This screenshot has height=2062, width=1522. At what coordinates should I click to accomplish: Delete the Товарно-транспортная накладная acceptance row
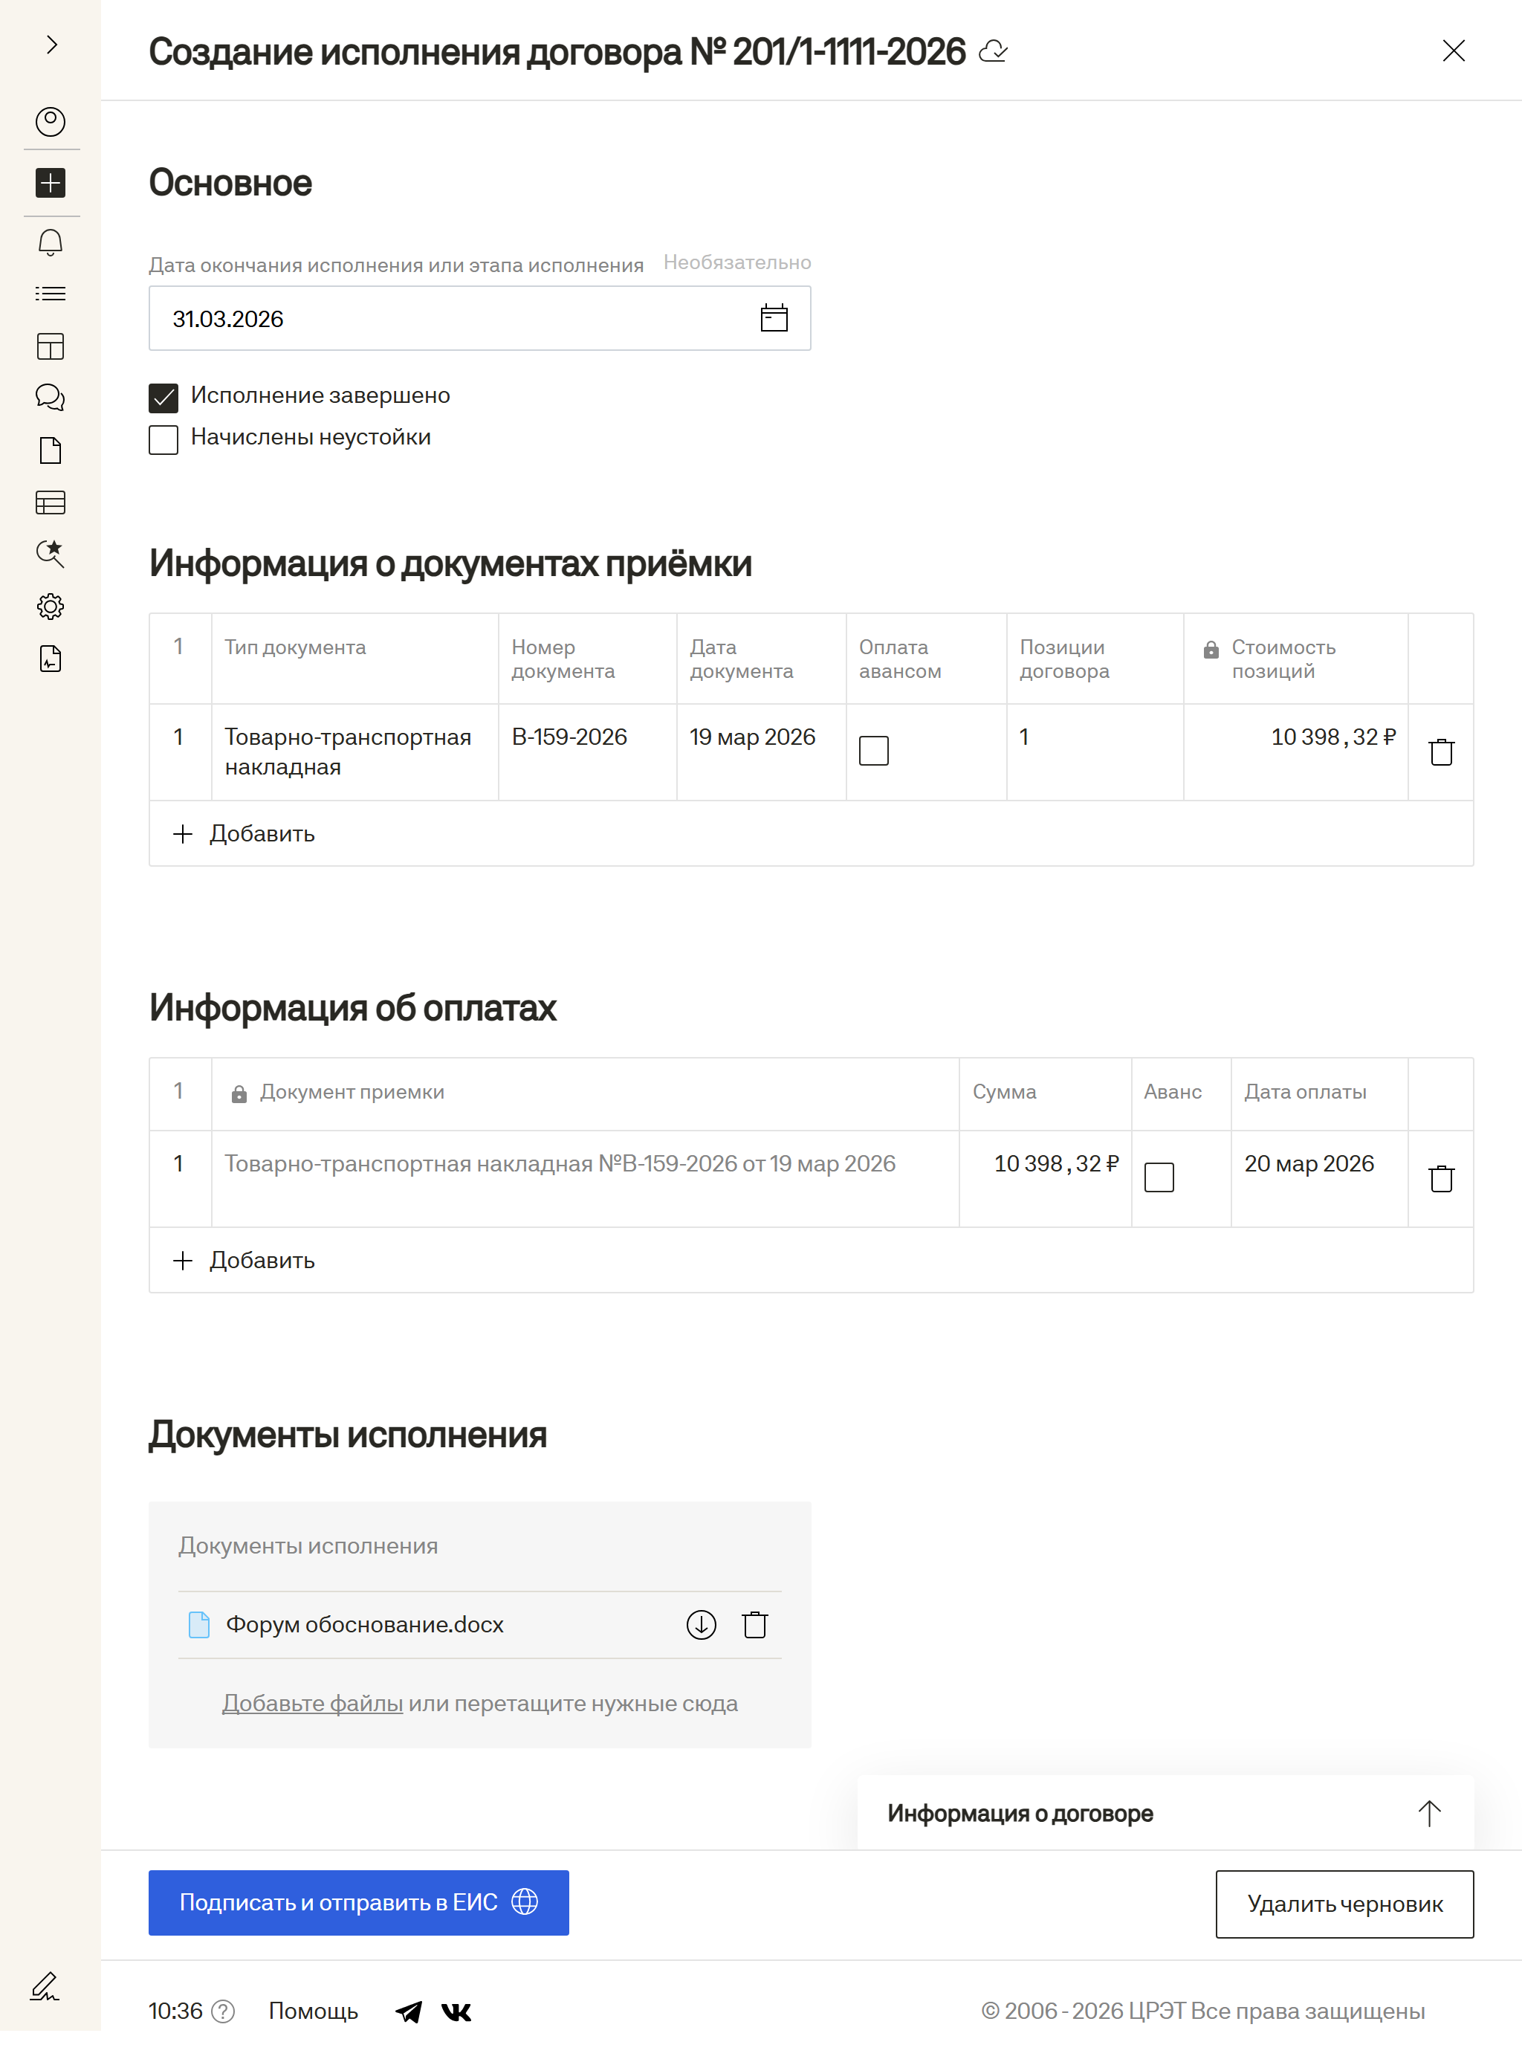click(1441, 752)
